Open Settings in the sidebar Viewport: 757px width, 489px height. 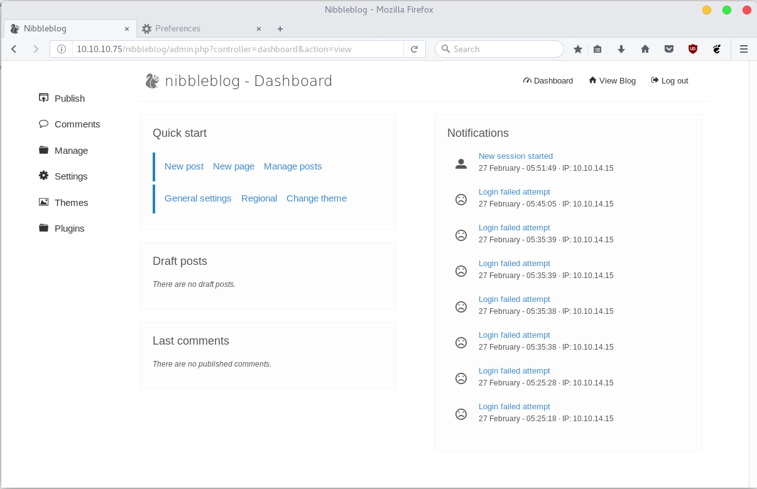click(71, 176)
